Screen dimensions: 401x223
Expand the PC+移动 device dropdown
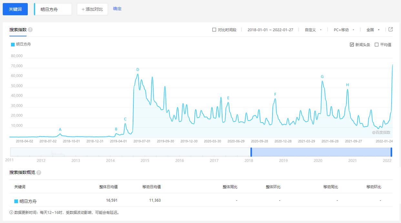[x=344, y=30]
